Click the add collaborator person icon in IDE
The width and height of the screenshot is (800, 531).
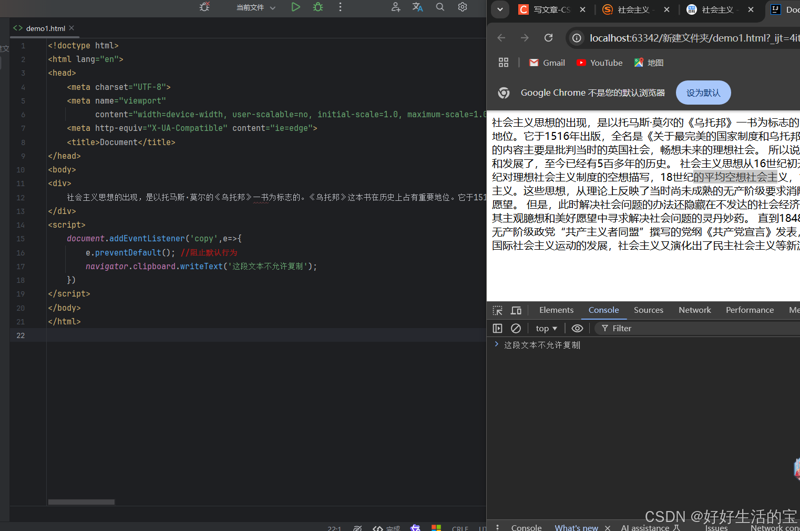coord(396,7)
